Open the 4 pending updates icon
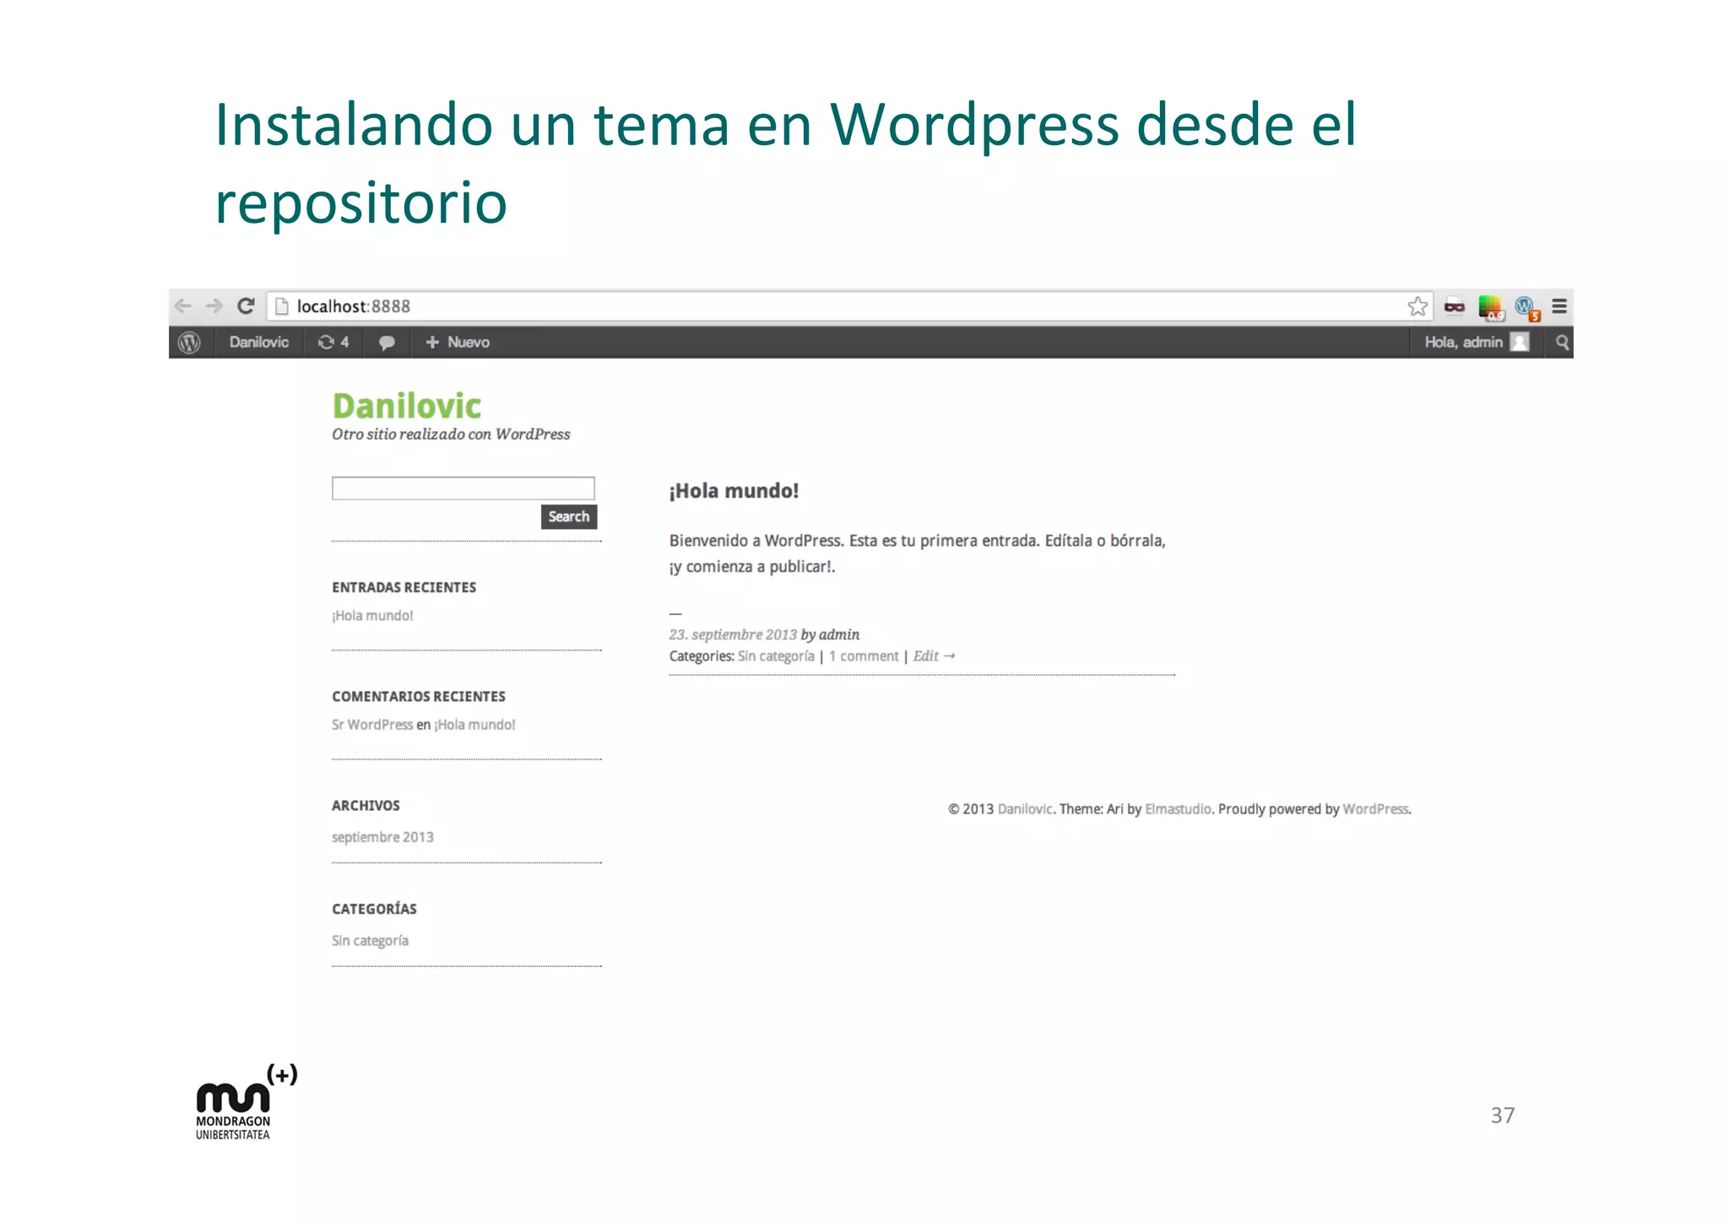 pos(333,343)
